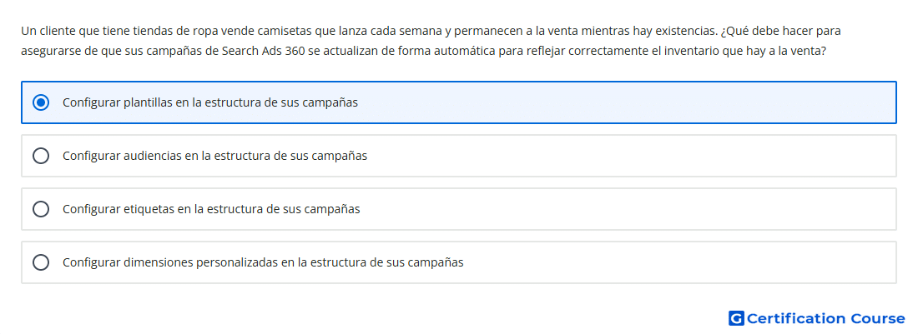918x334 pixels.
Task: Select the filled radio circle for plantillas
Action: coord(41,102)
